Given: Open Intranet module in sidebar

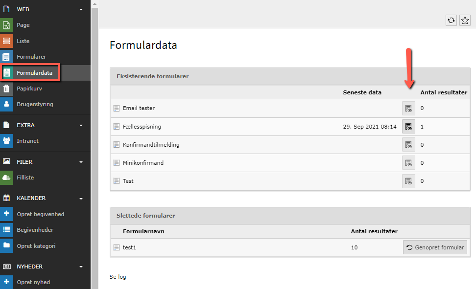Looking at the screenshot, I should (x=27, y=141).
